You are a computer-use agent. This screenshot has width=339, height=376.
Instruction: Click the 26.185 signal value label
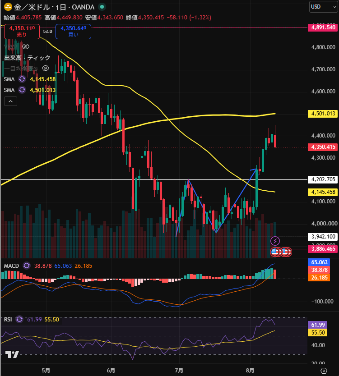(x=319, y=277)
